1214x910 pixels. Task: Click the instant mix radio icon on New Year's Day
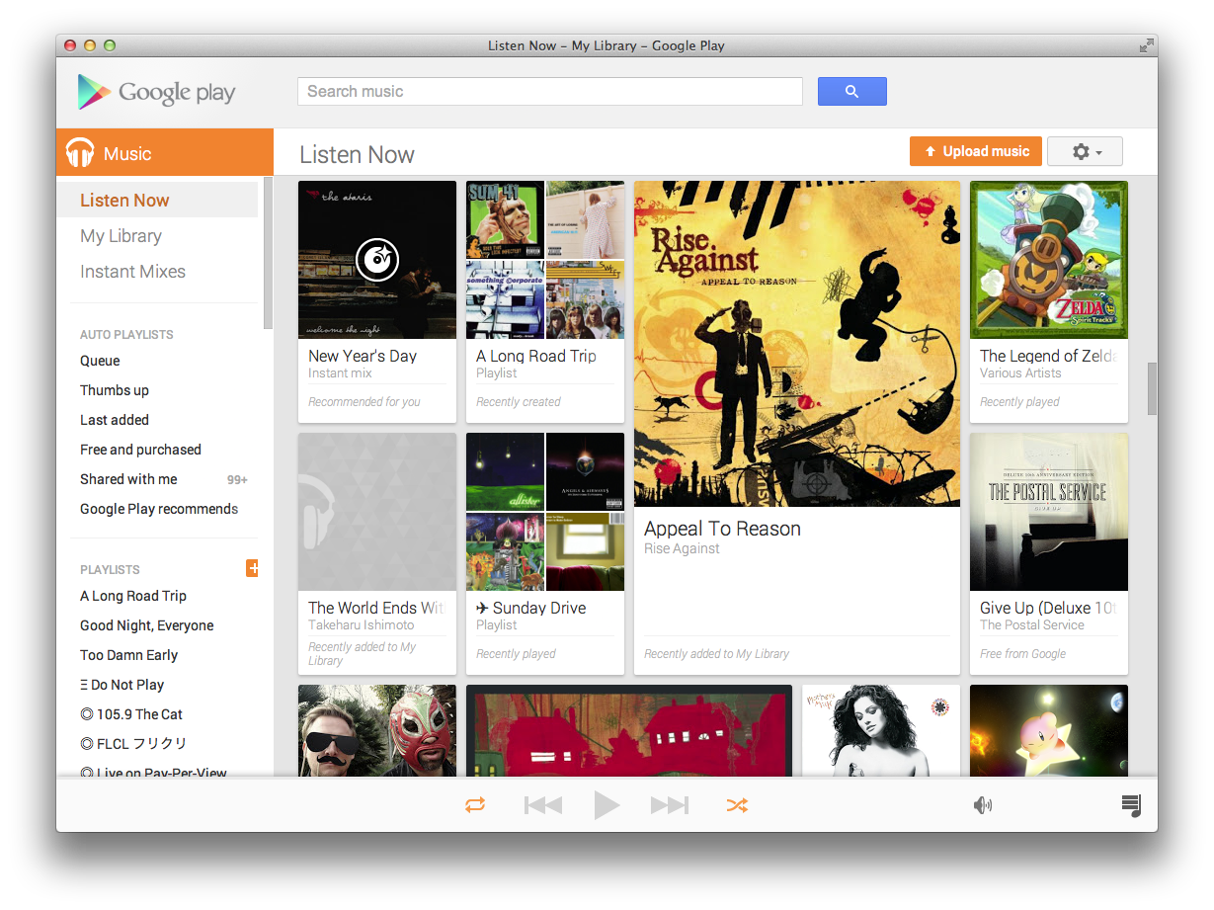(x=377, y=260)
